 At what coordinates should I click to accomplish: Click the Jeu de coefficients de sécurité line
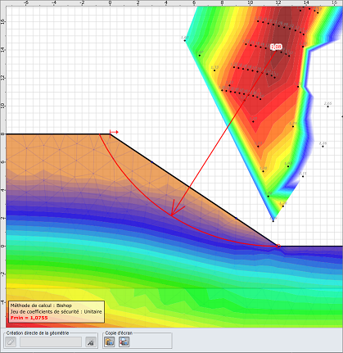pos(56,311)
